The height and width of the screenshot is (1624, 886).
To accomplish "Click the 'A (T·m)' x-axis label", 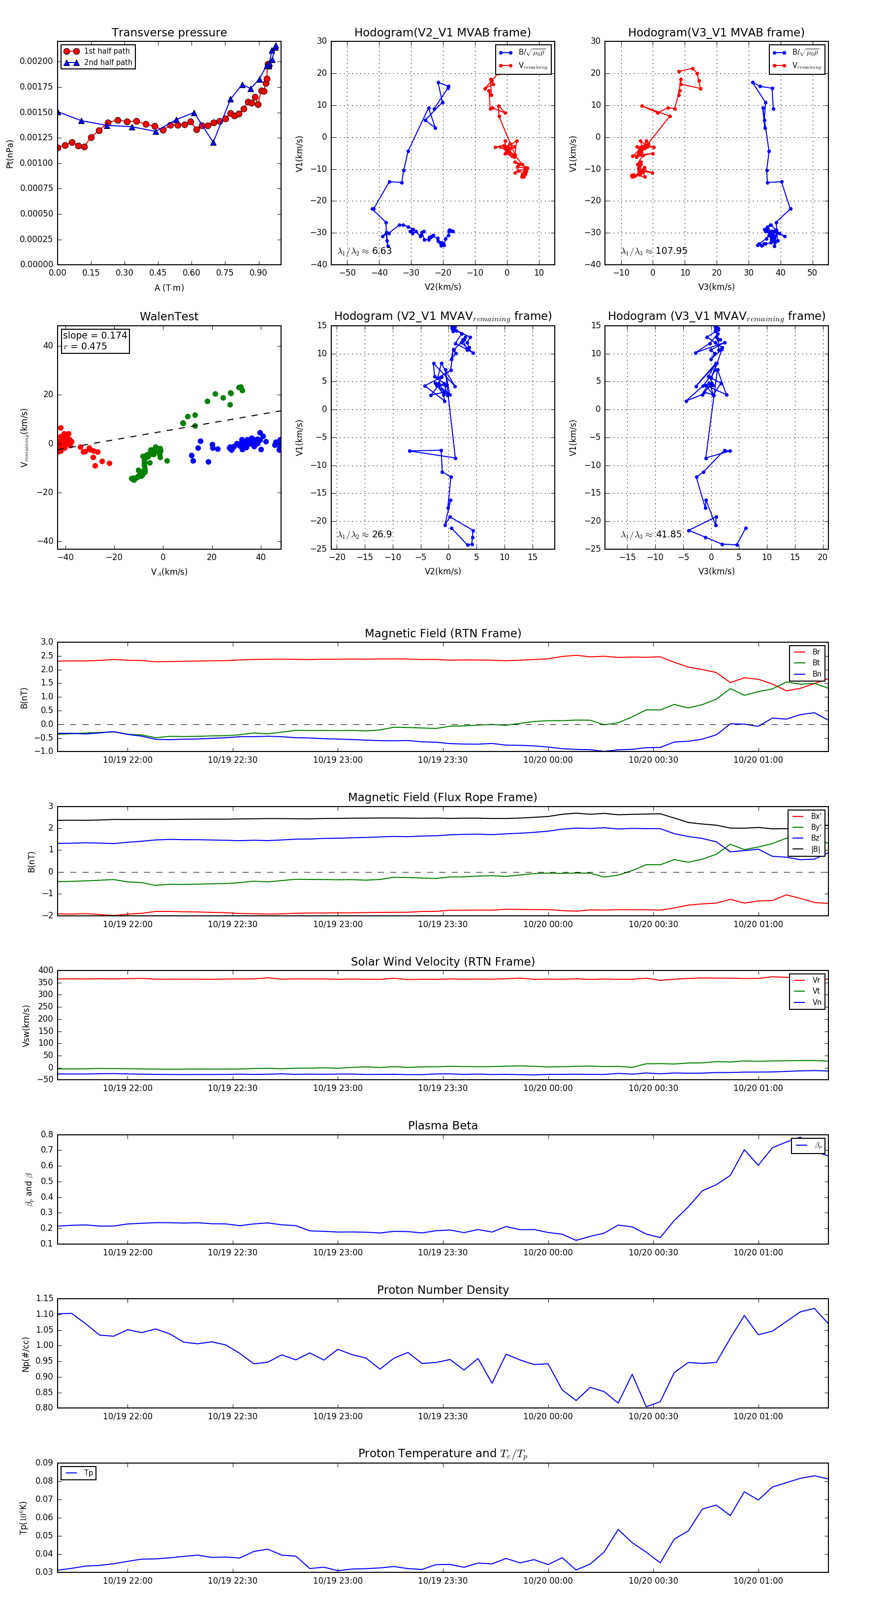I will point(169,287).
